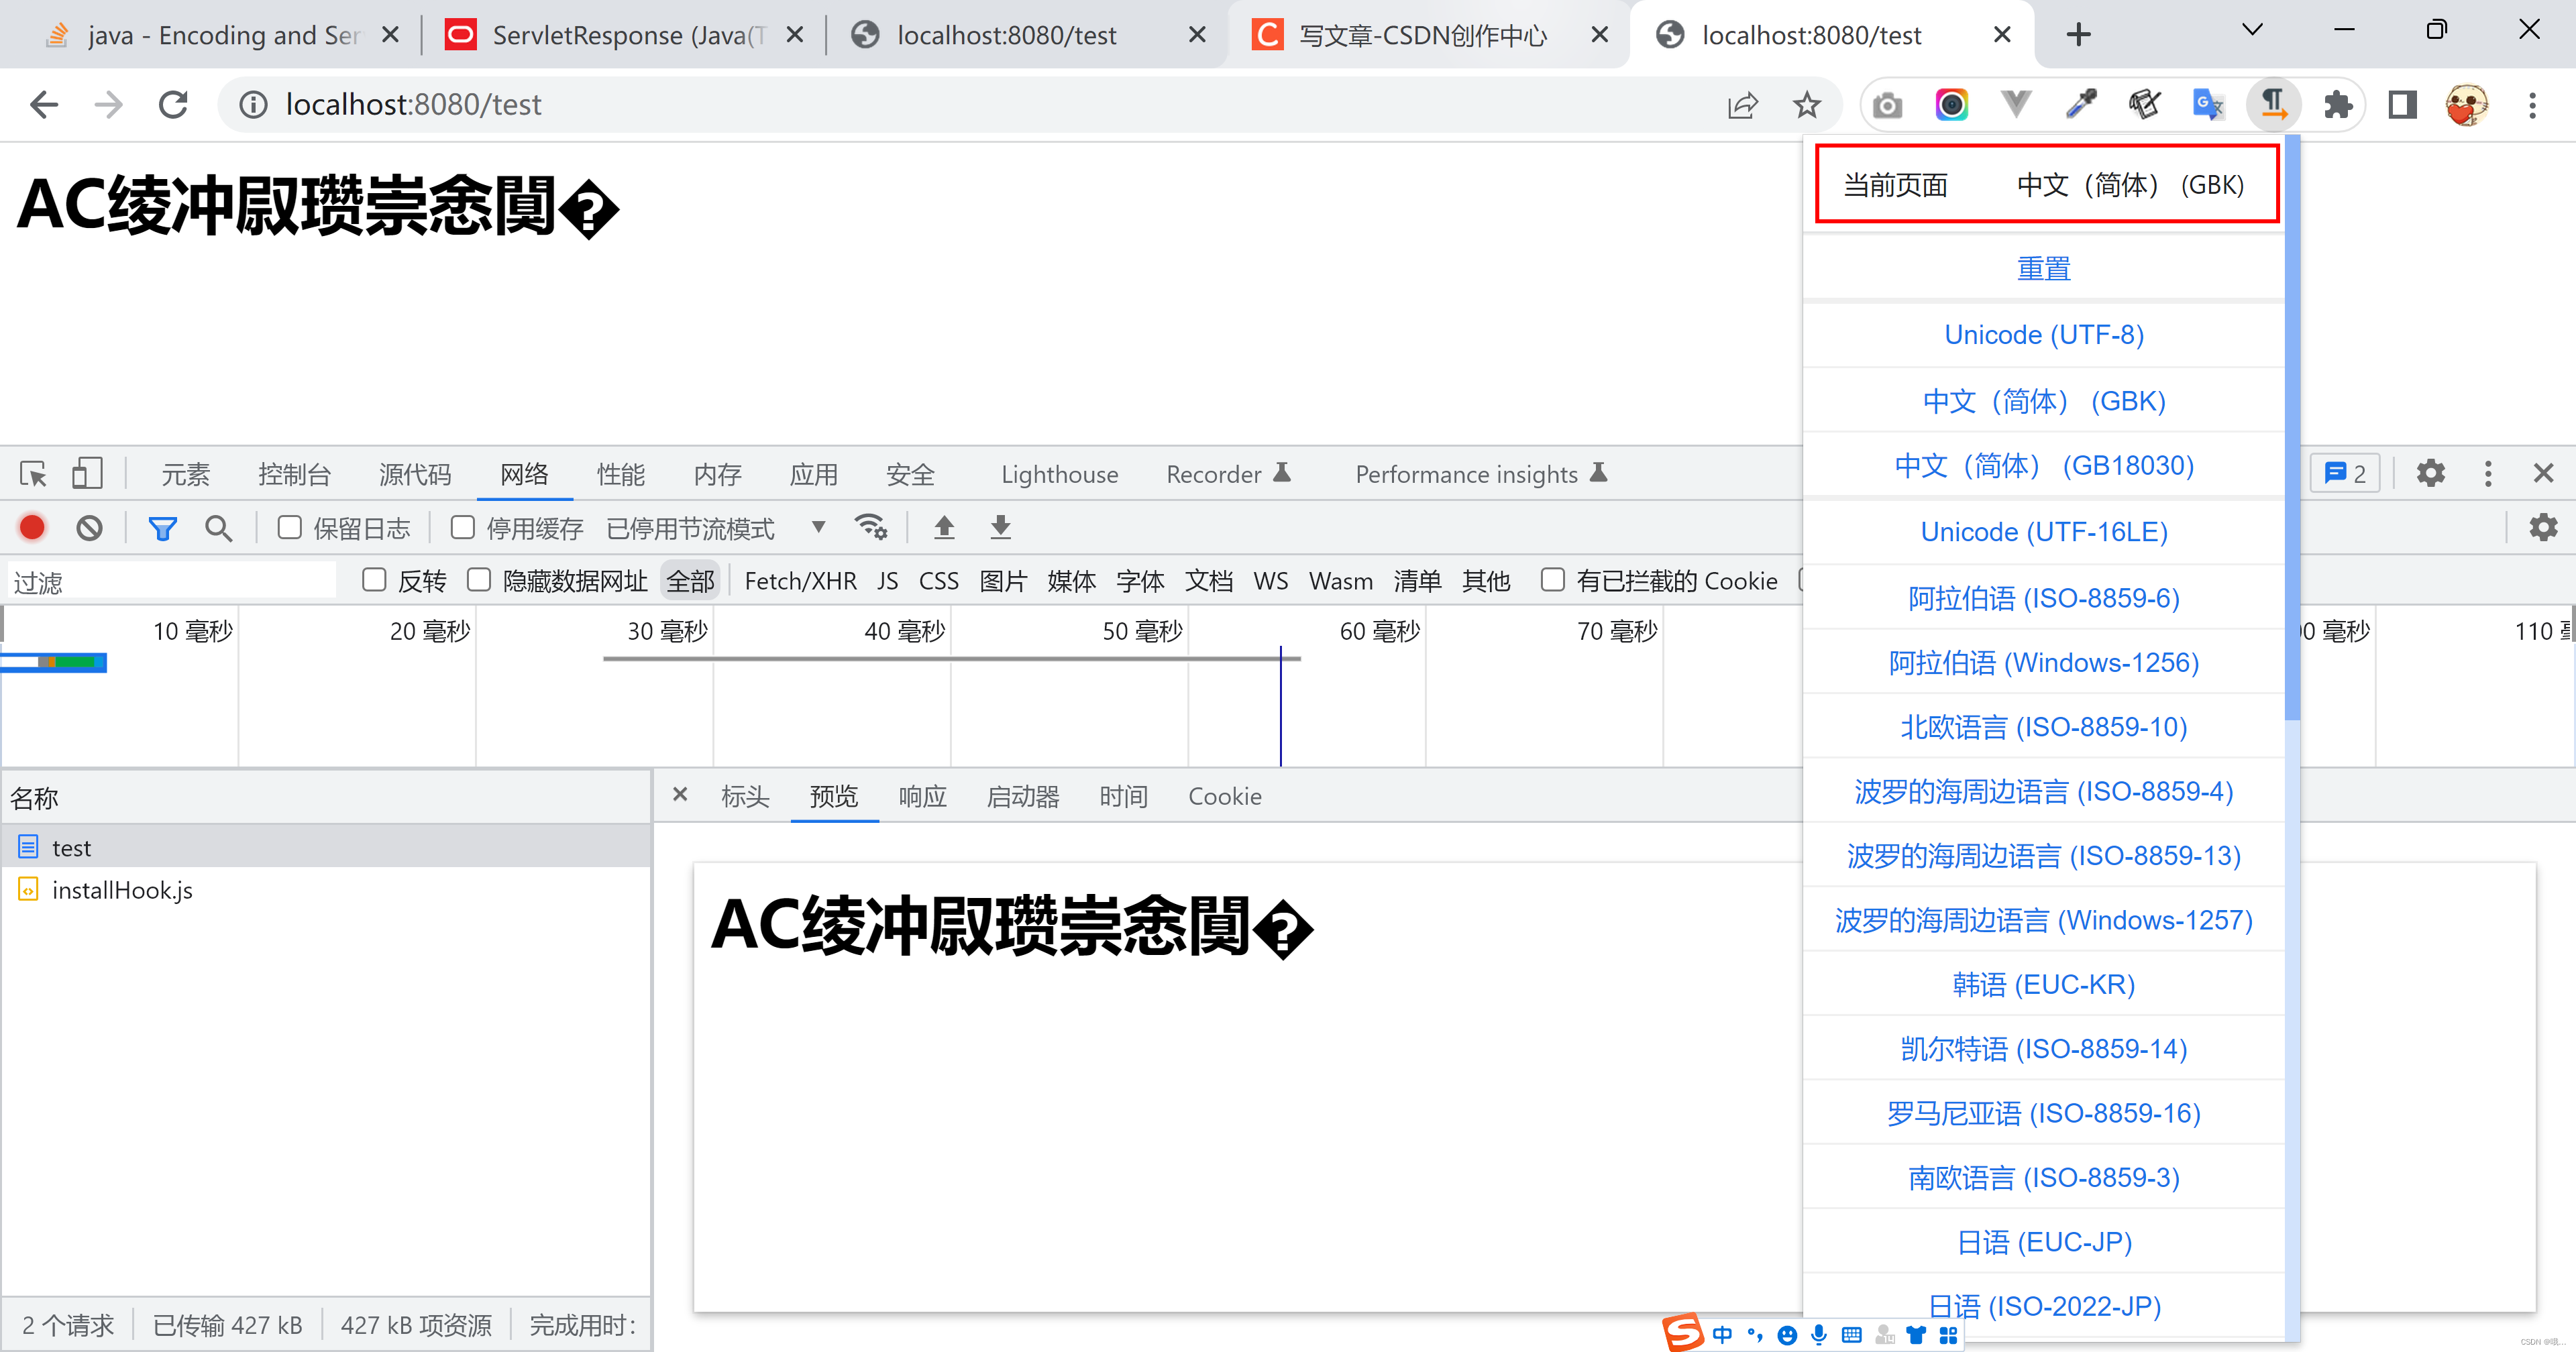Open the network search magnifier icon
Image resolution: width=2576 pixels, height=1352 pixels.
point(218,527)
